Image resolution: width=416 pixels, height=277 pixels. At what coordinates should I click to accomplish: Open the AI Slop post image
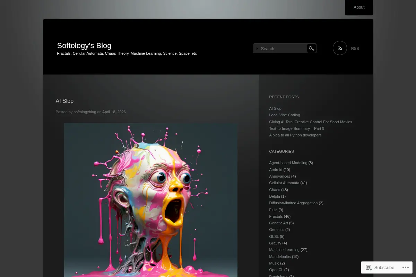point(151,200)
